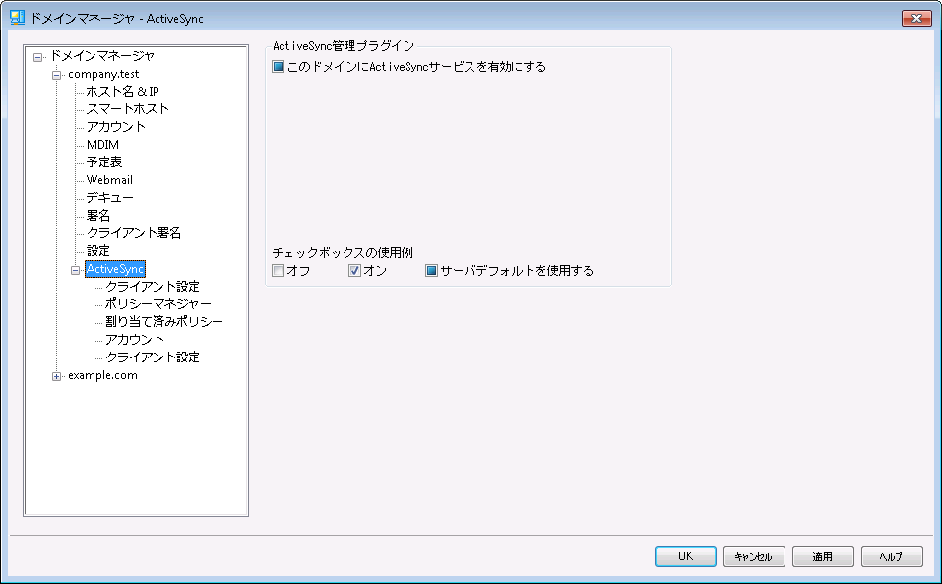This screenshot has height=584, width=942.
Task: Open ポリシーマネージャー under ActiveSync
Action: tap(157, 304)
